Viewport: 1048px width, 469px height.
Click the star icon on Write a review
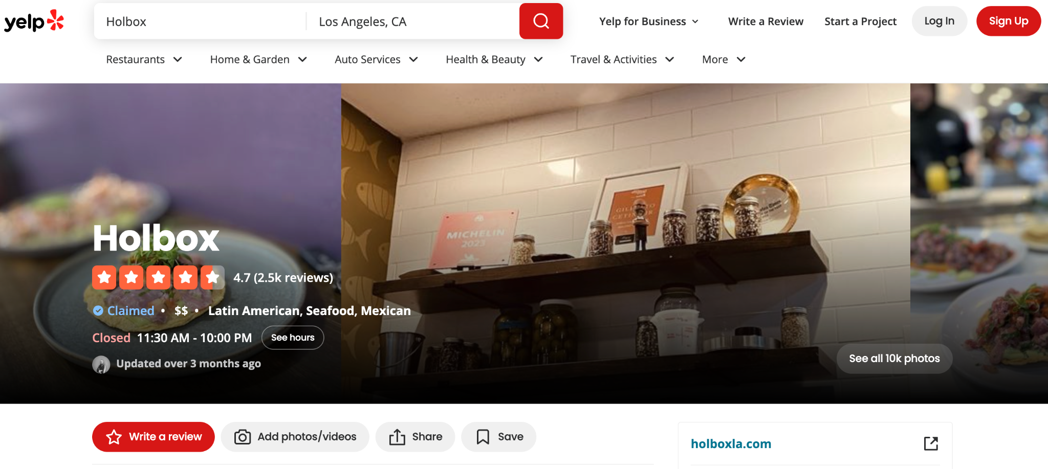click(114, 437)
